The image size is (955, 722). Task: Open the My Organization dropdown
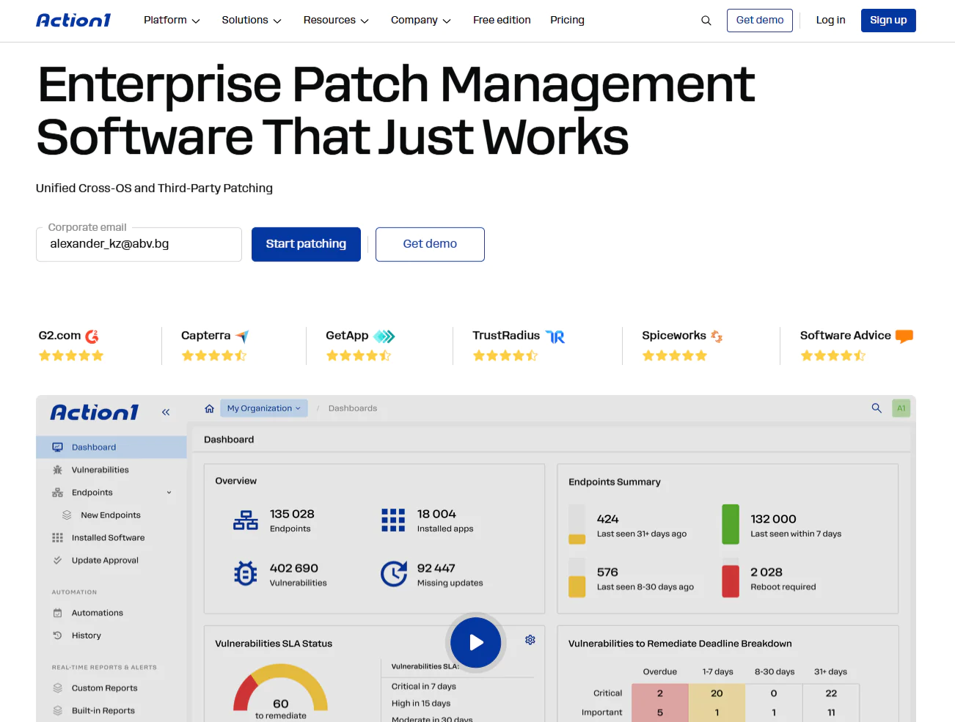(x=264, y=408)
